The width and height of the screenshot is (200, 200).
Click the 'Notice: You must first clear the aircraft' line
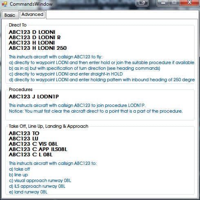[96, 111]
